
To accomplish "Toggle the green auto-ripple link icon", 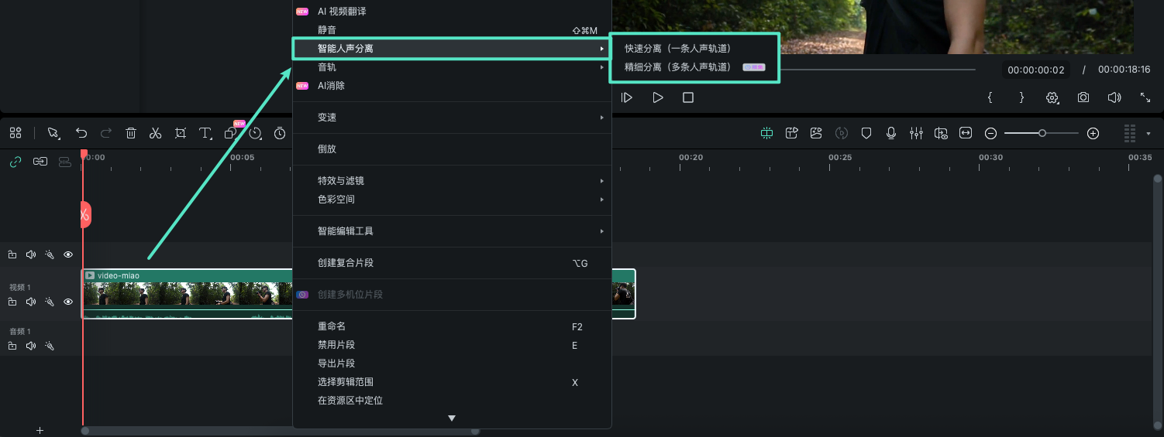I will (x=15, y=162).
